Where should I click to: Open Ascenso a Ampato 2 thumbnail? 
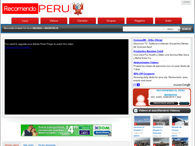pyautogui.click(x=161, y=121)
